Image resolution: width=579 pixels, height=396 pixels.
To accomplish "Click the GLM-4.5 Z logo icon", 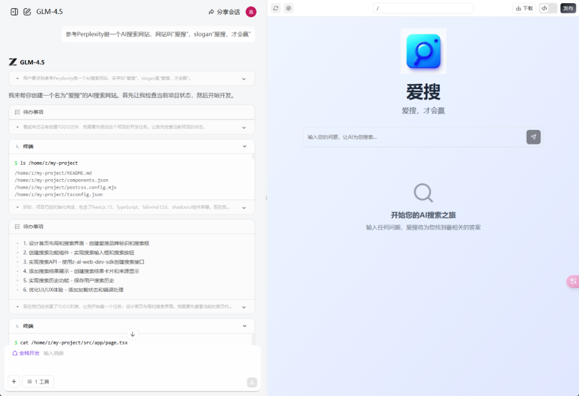I will tap(13, 62).
